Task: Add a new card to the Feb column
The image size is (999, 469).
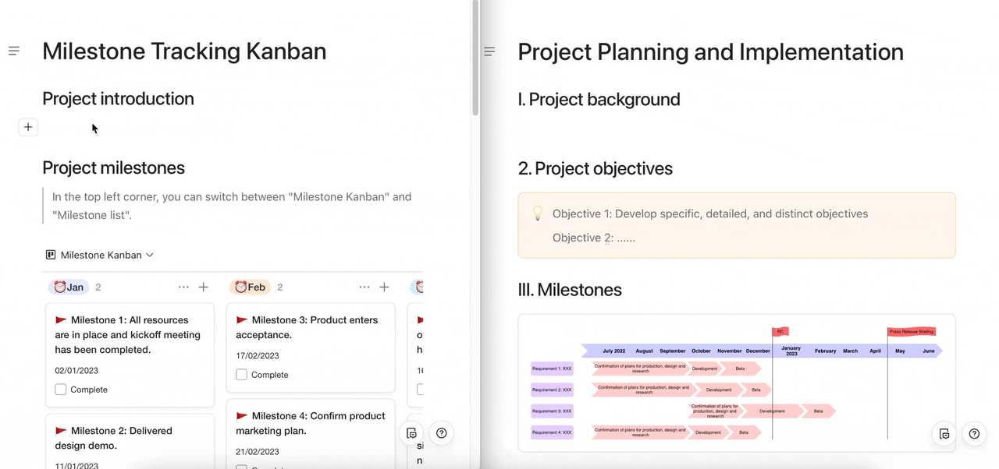Action: click(x=384, y=287)
